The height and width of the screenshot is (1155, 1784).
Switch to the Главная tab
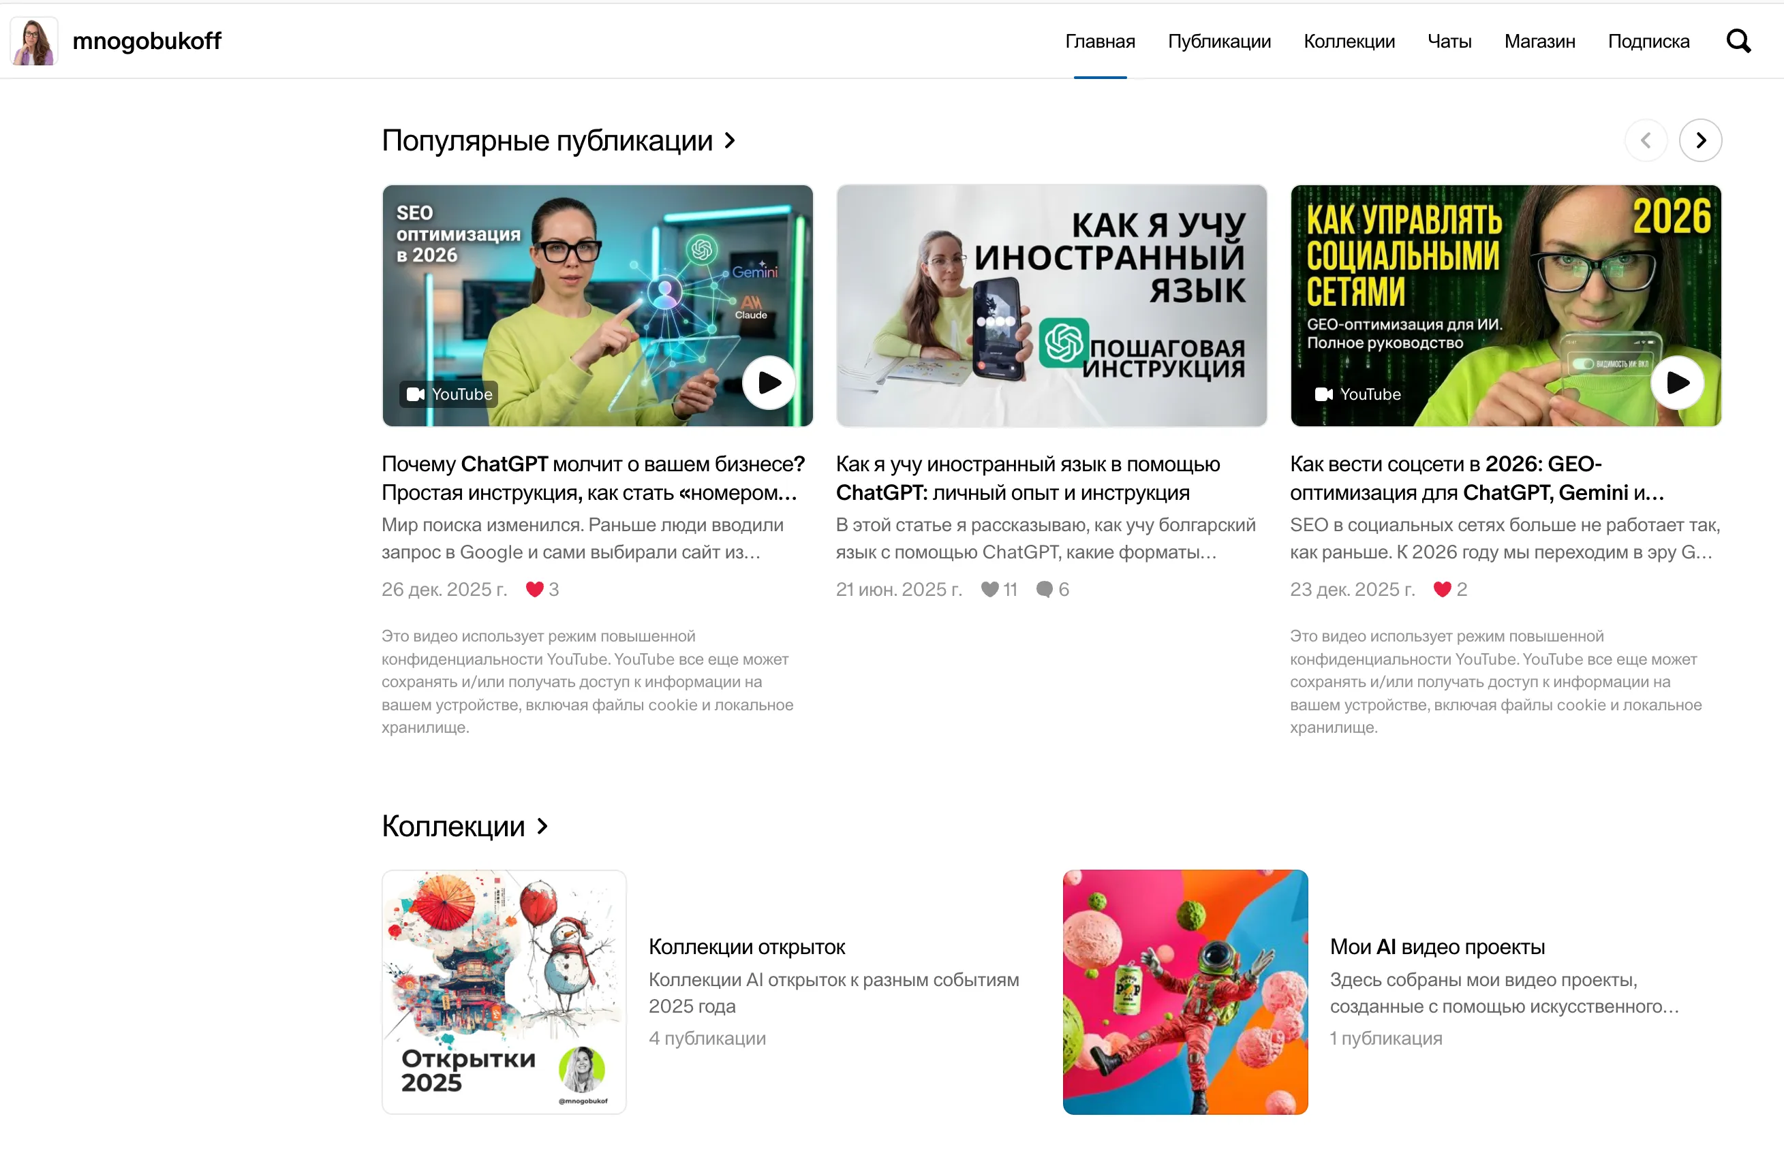pyautogui.click(x=1100, y=41)
